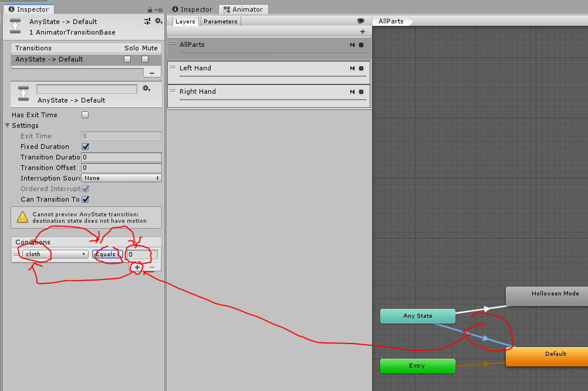Screen dimensions: 588x391
Task: Click the Right Hand layer mask M indicator
Action: coord(352,92)
